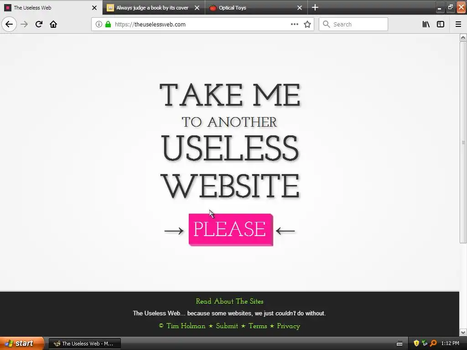Screen dimensions: 467x350
Task: Restore down the Firefox window
Action: point(450,7)
